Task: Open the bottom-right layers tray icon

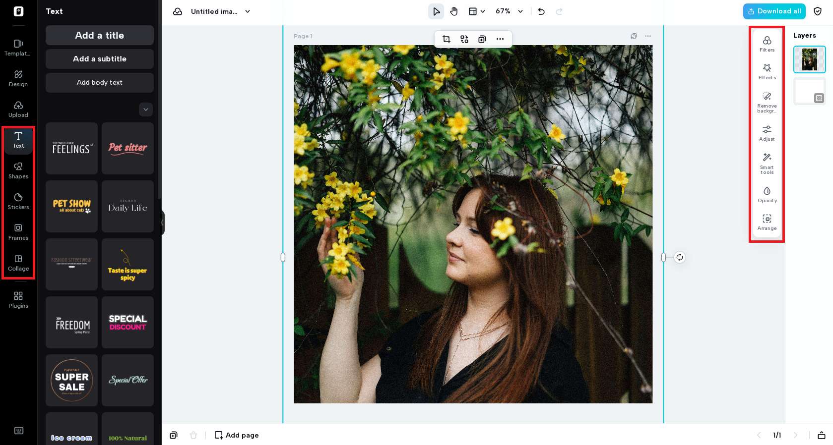Action: point(822,435)
